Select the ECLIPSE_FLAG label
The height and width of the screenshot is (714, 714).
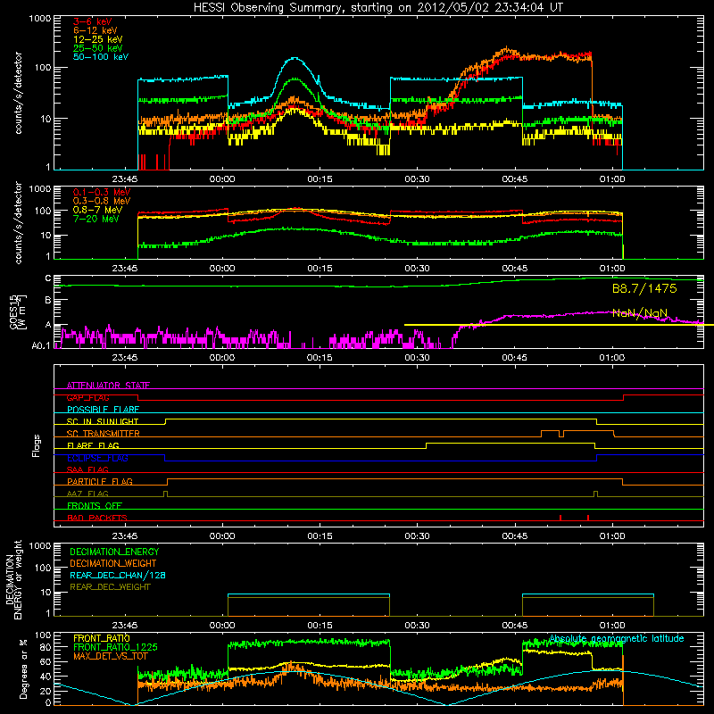click(97, 458)
